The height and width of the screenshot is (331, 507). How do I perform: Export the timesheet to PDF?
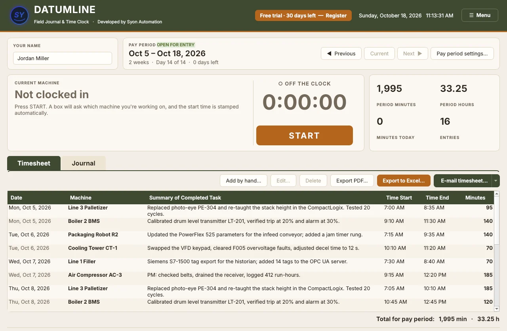coord(352,181)
